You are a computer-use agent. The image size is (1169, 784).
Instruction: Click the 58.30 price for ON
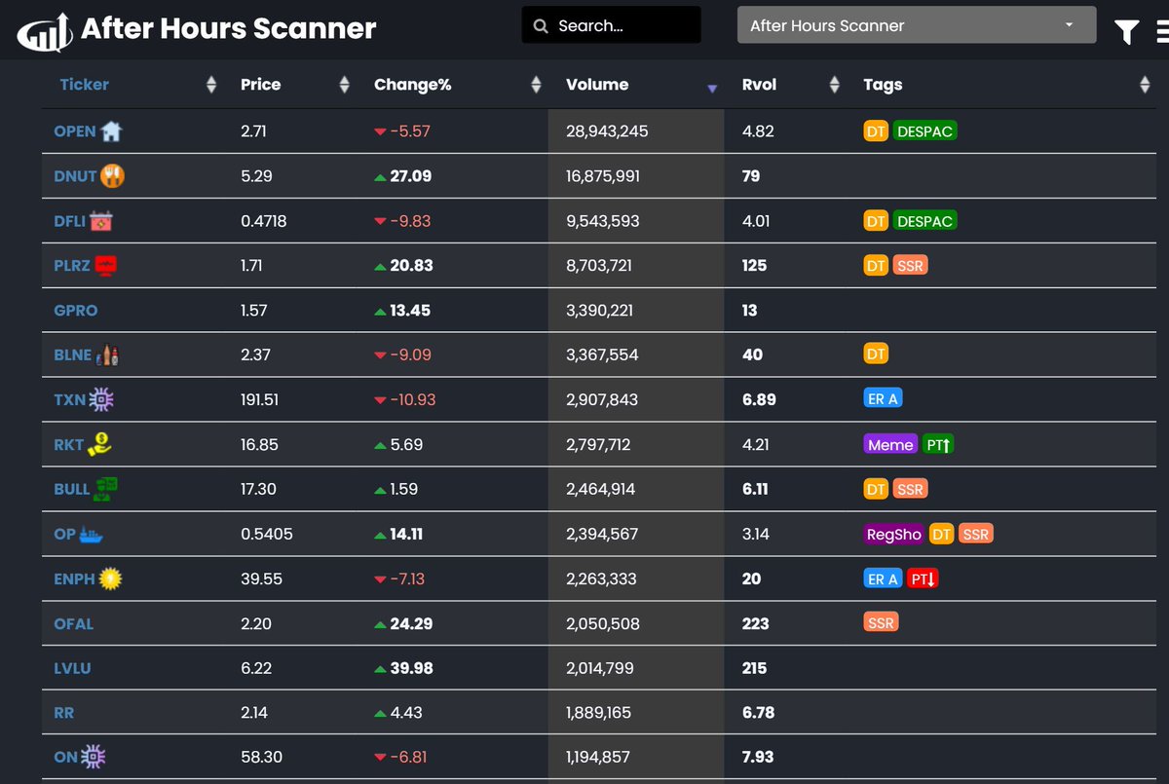click(262, 757)
